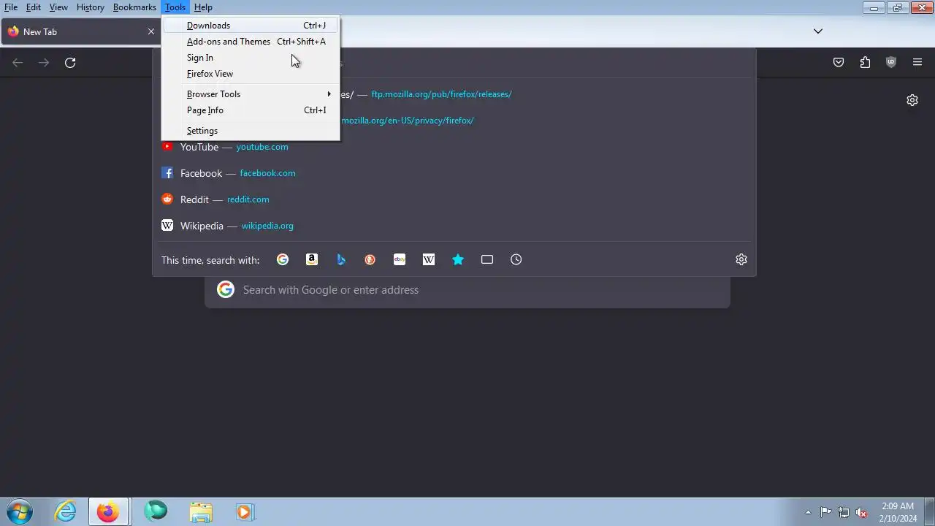
Task: Open the Extensions puzzle-piece icon
Action: (865, 63)
